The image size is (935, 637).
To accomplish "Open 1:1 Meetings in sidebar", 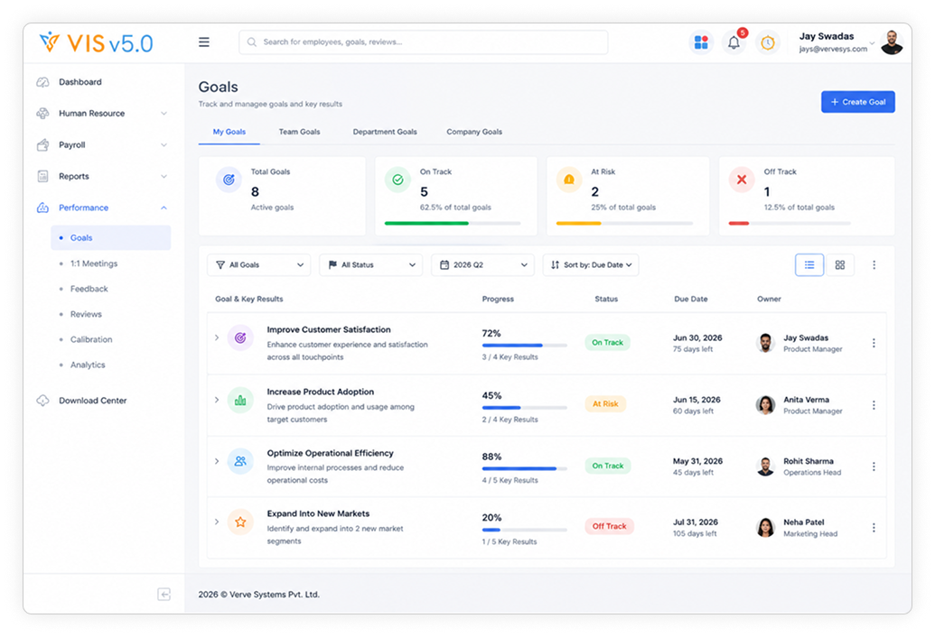I will [x=94, y=263].
